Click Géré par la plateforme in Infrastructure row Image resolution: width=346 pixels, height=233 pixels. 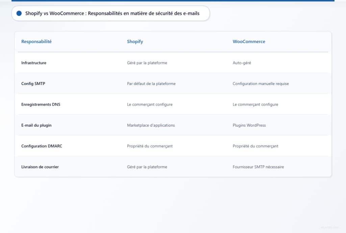click(147, 63)
